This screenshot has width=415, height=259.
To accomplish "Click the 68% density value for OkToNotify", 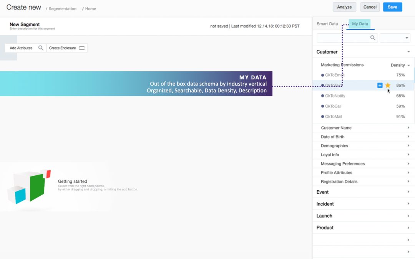I will point(400,96).
